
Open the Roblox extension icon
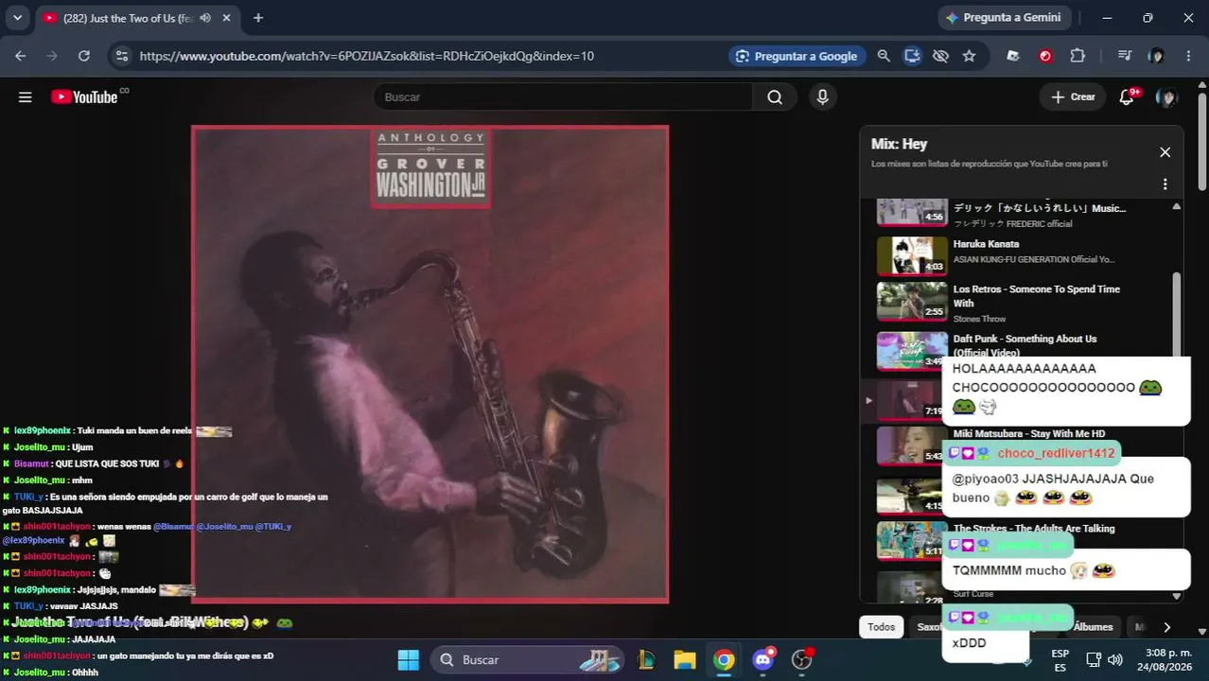click(1013, 56)
